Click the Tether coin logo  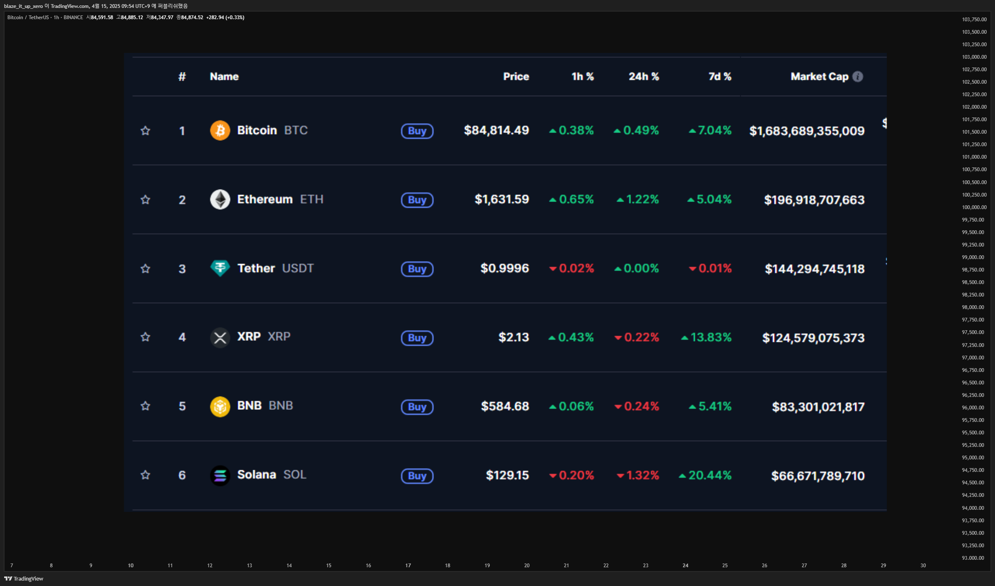pos(220,268)
